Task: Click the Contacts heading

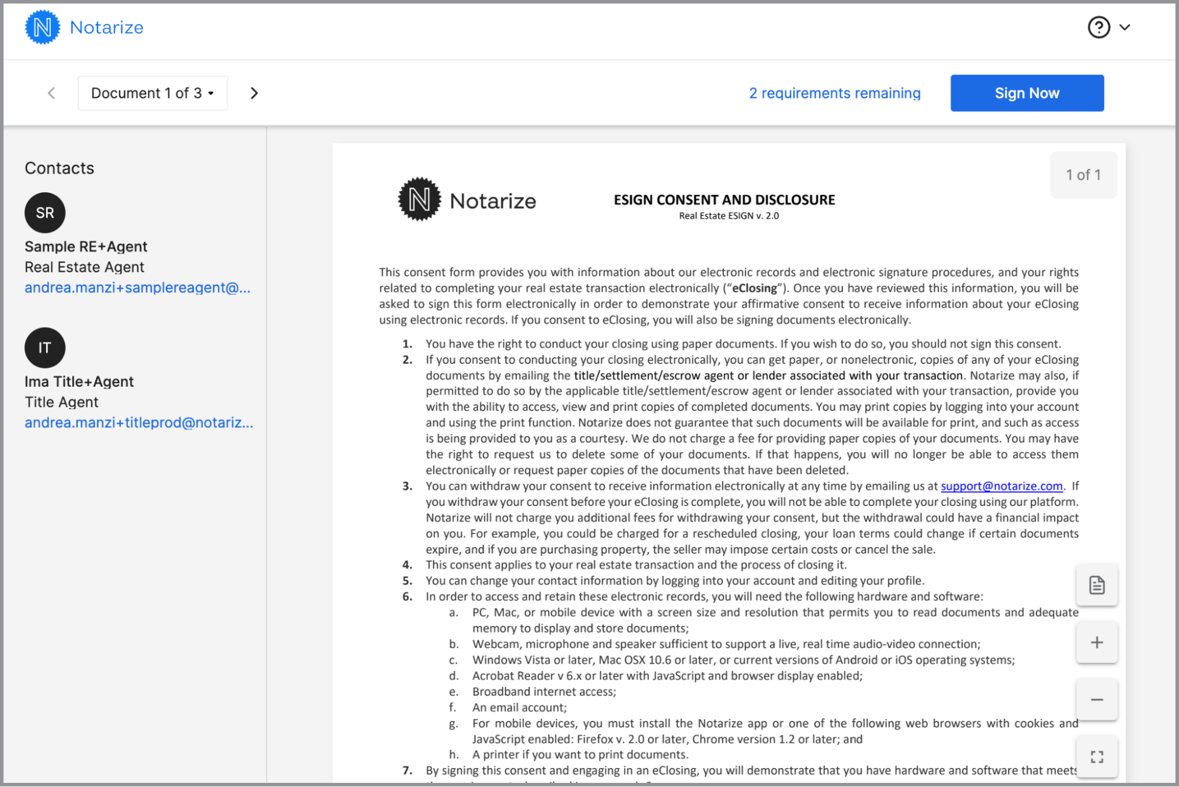Action: pyautogui.click(x=60, y=168)
